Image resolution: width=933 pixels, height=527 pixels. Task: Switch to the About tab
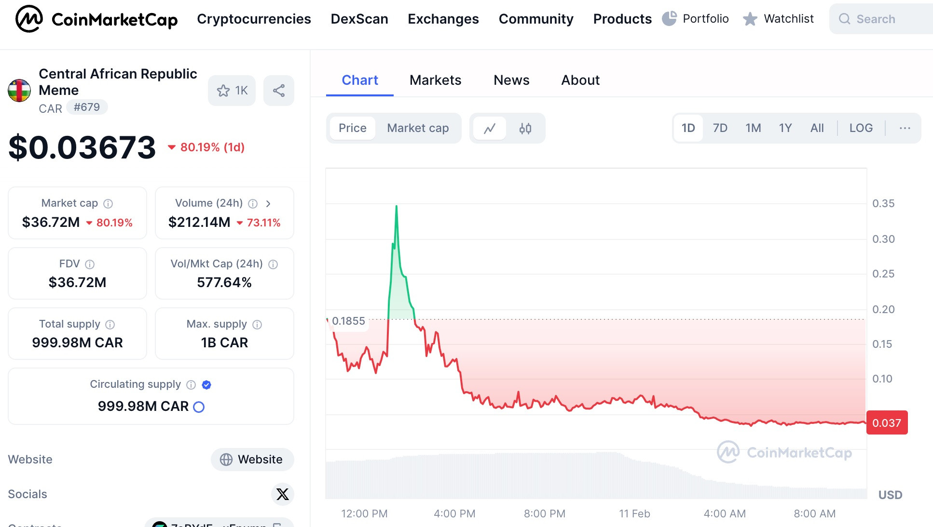580,80
